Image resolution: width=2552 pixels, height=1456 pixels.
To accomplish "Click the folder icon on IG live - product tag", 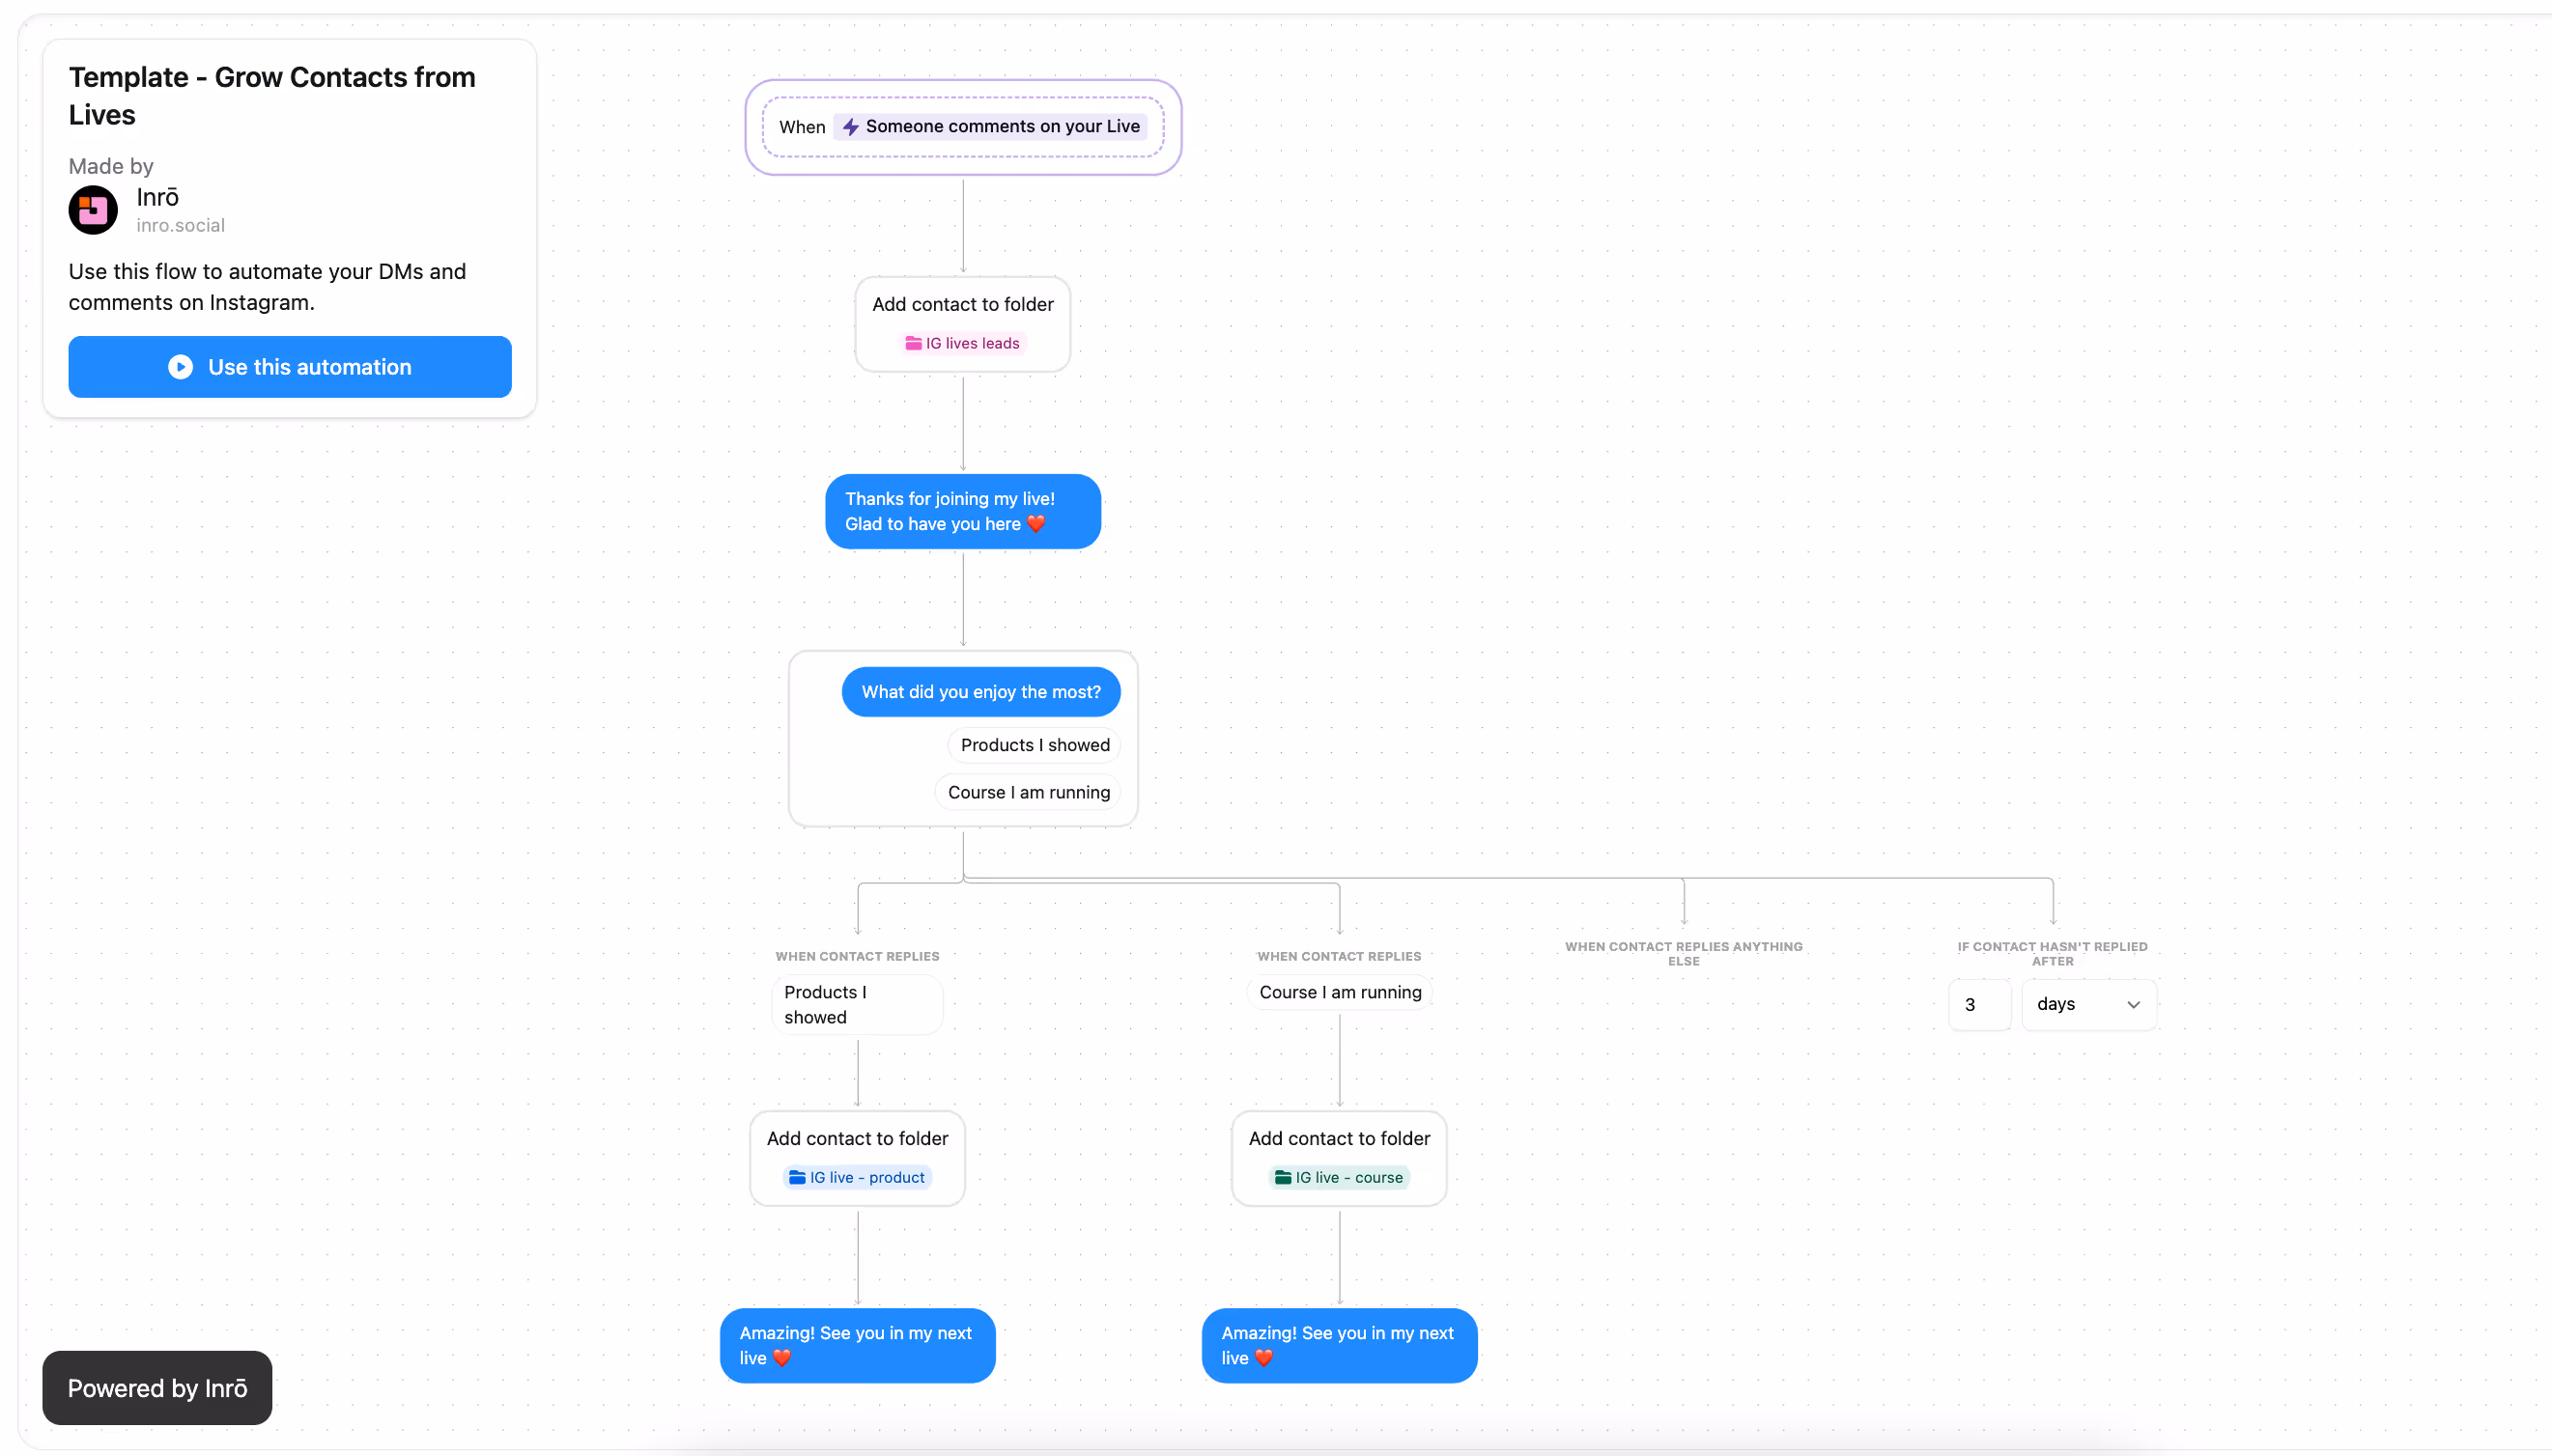I will click(795, 1177).
